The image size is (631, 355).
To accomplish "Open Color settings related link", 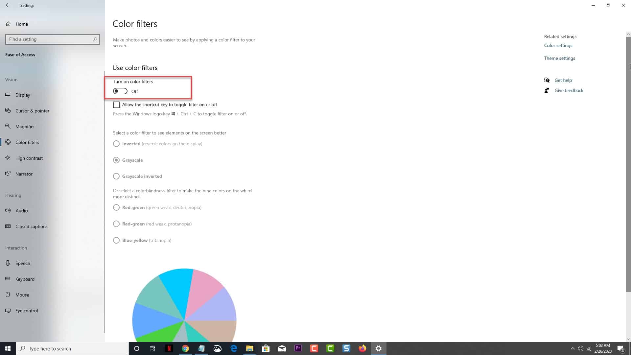I will click(x=558, y=45).
